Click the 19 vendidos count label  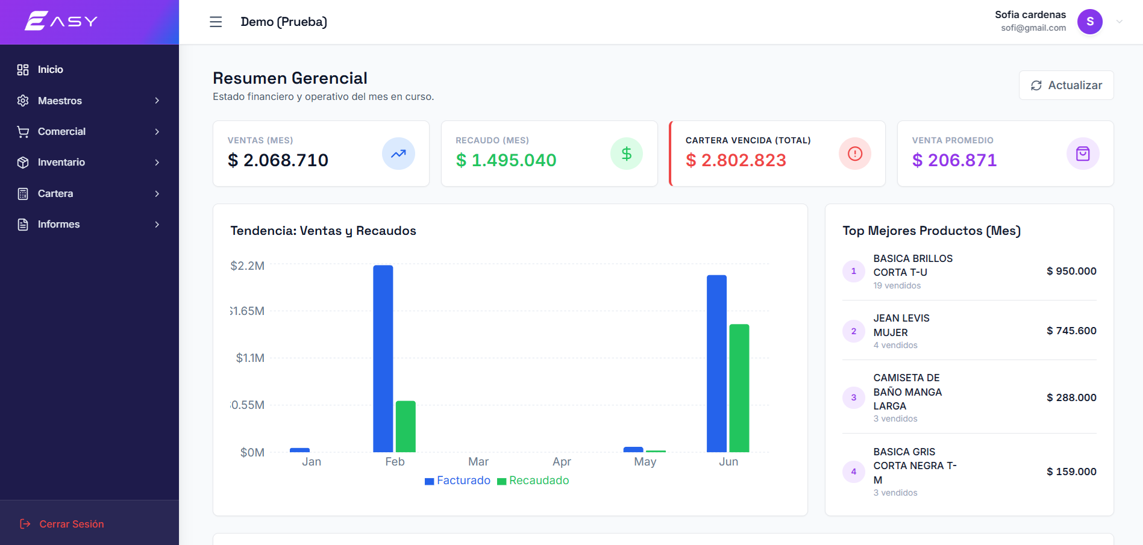897,286
